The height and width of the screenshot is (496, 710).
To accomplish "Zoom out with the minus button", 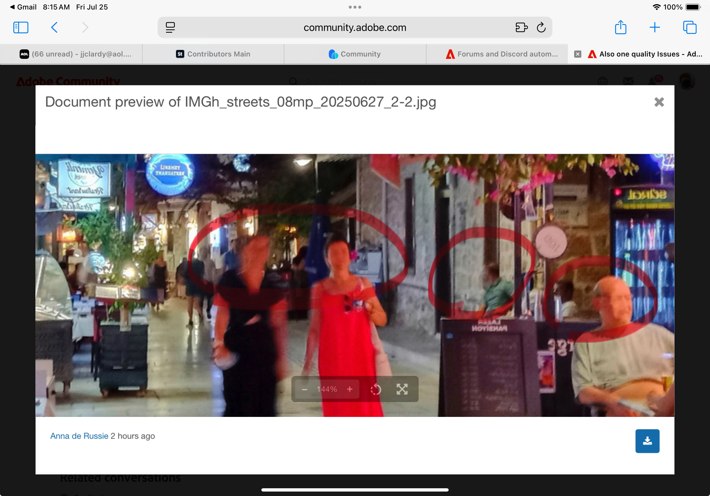I will tap(304, 389).
